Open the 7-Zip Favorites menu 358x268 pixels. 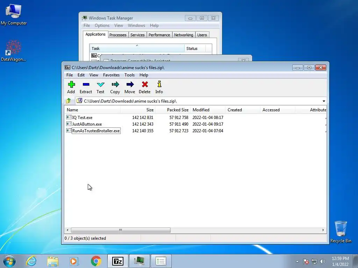[x=112, y=75]
